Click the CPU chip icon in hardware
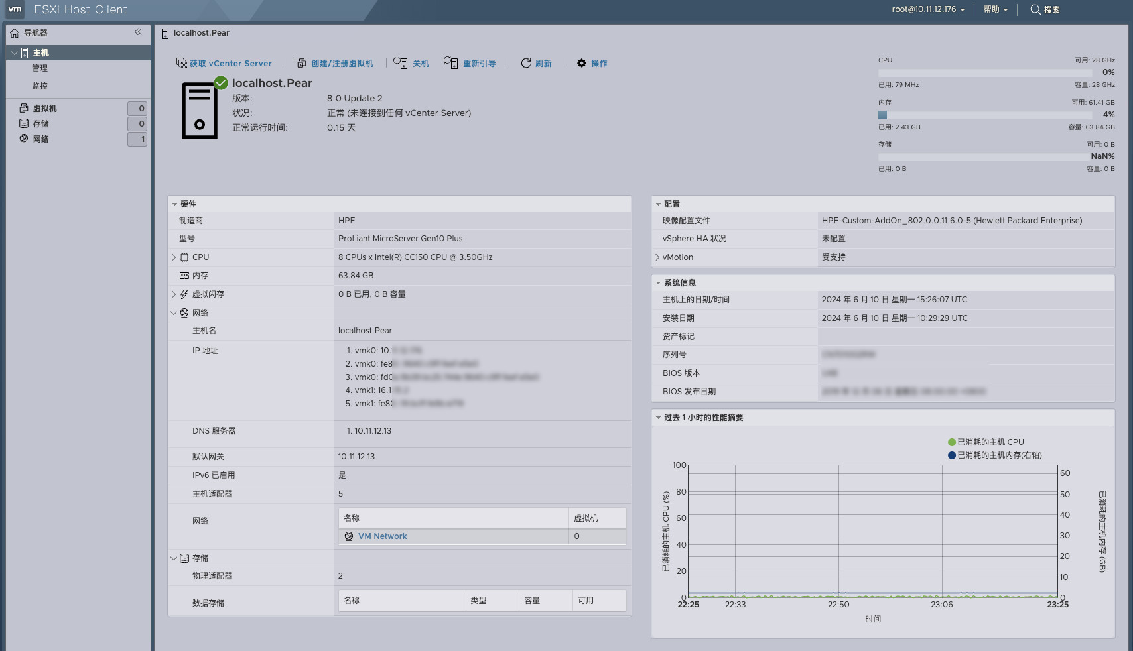This screenshot has height=651, width=1133. coord(184,257)
